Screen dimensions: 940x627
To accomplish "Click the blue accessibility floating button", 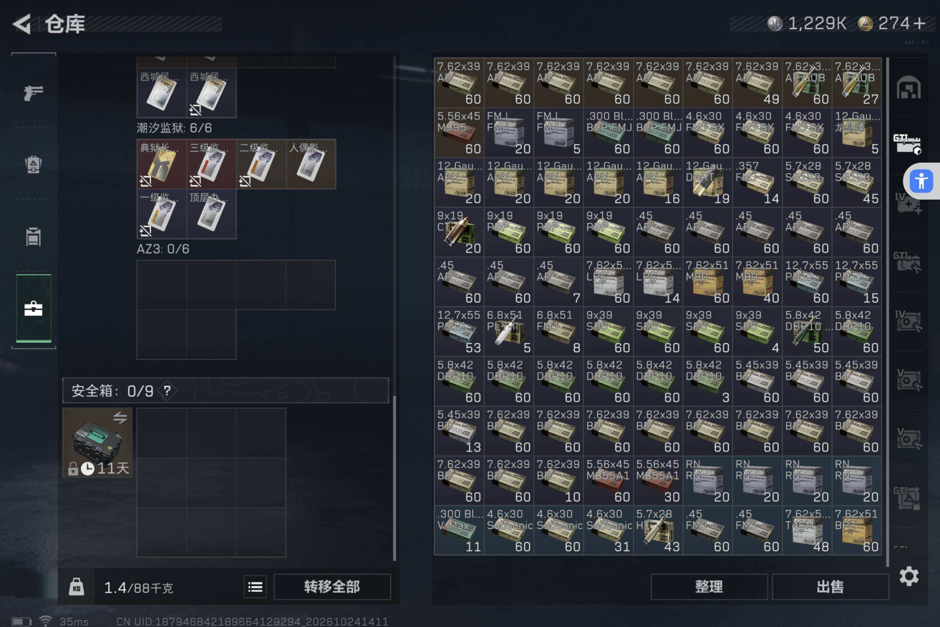I will coord(921,181).
